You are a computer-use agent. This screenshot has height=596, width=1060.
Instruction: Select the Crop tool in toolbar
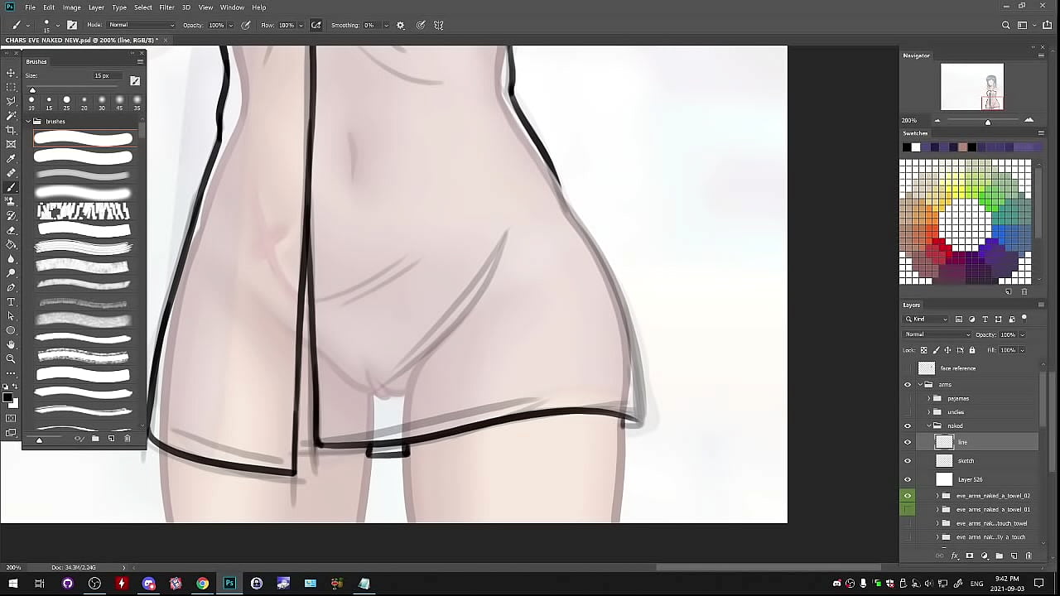[11, 130]
